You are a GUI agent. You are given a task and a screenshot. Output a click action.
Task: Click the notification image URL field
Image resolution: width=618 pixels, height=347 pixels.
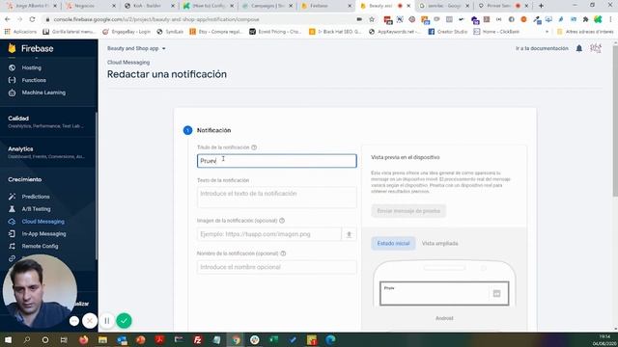[x=269, y=234]
